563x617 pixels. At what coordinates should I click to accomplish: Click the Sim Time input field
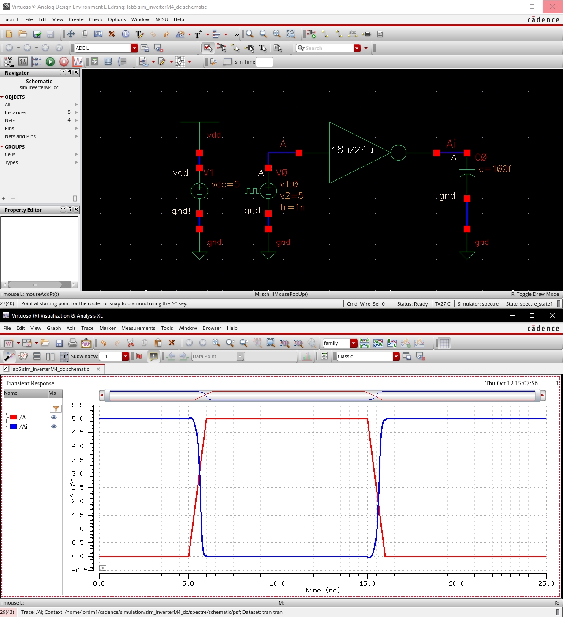point(264,62)
